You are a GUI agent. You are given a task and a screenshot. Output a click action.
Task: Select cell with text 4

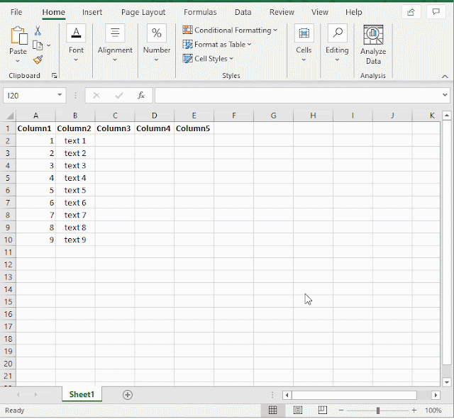pyautogui.click(x=75, y=178)
